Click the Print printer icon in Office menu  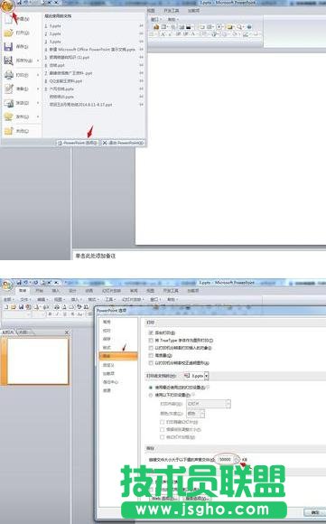point(9,75)
